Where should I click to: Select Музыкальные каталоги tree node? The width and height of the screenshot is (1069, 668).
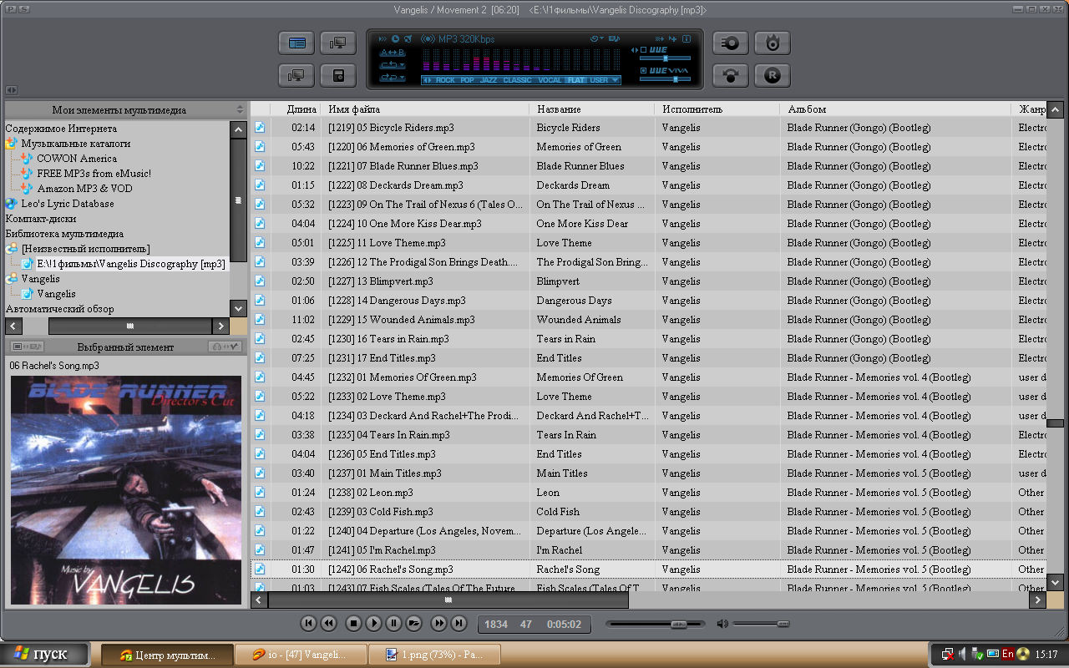point(76,144)
